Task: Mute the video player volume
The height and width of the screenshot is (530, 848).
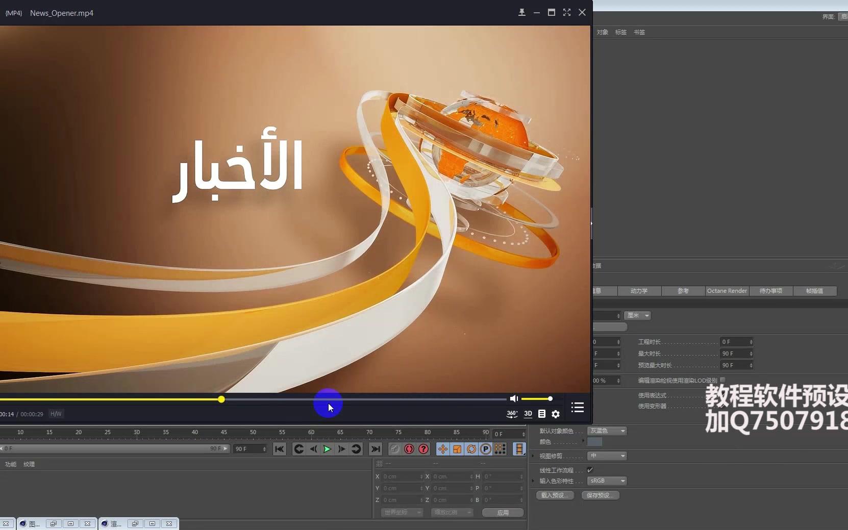Action: 514,399
